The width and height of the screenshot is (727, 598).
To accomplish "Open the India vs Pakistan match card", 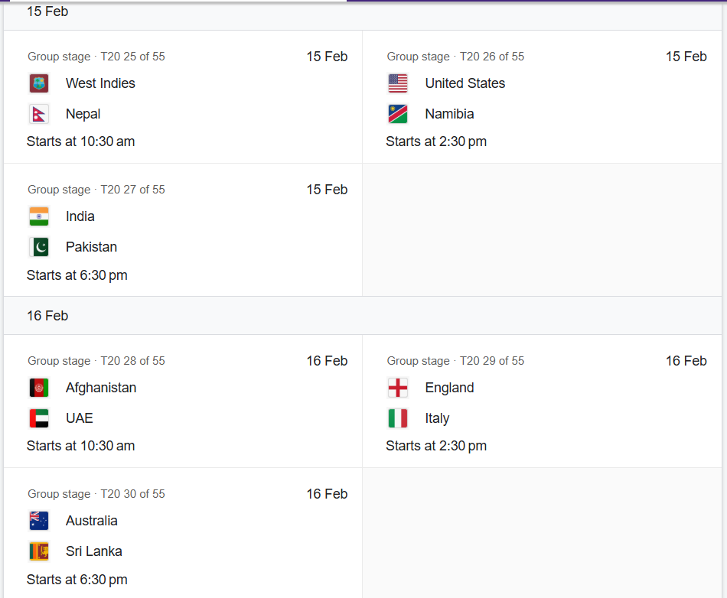I will click(x=183, y=231).
